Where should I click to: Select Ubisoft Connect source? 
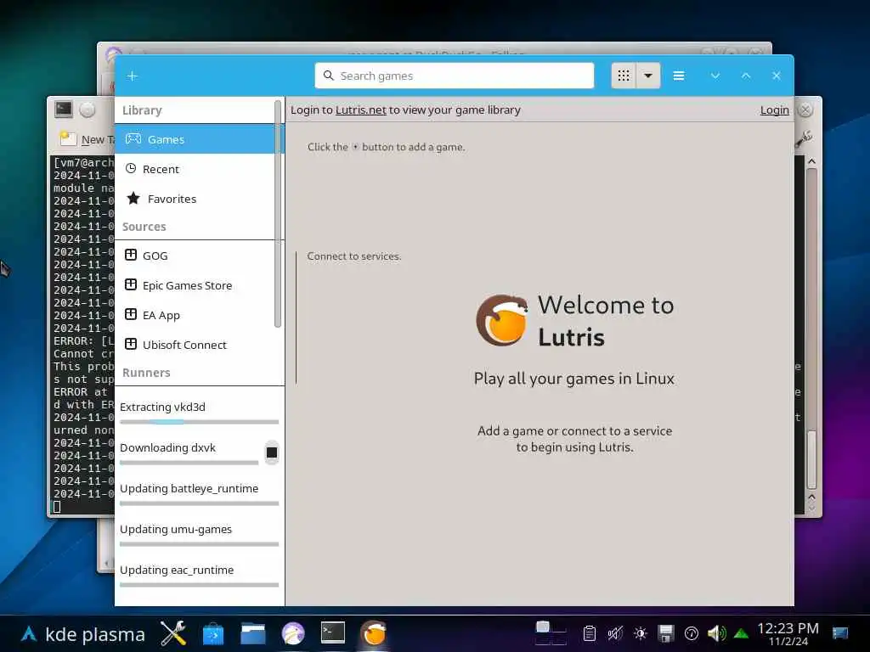196,345
